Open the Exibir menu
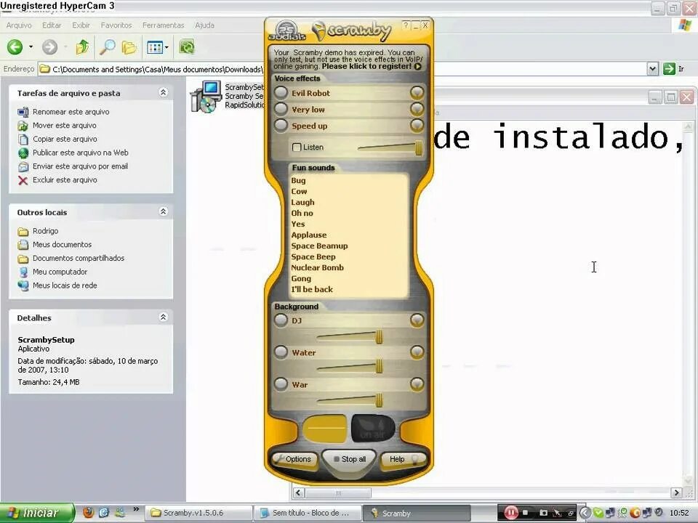This screenshot has height=523, width=698. pos(81,25)
